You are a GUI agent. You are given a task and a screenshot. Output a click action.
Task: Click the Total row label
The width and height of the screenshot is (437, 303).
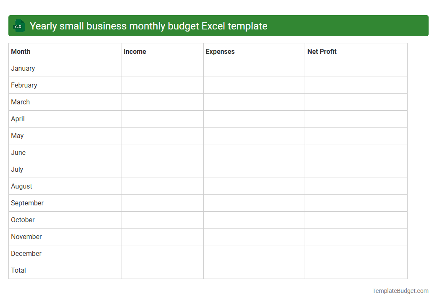click(18, 270)
